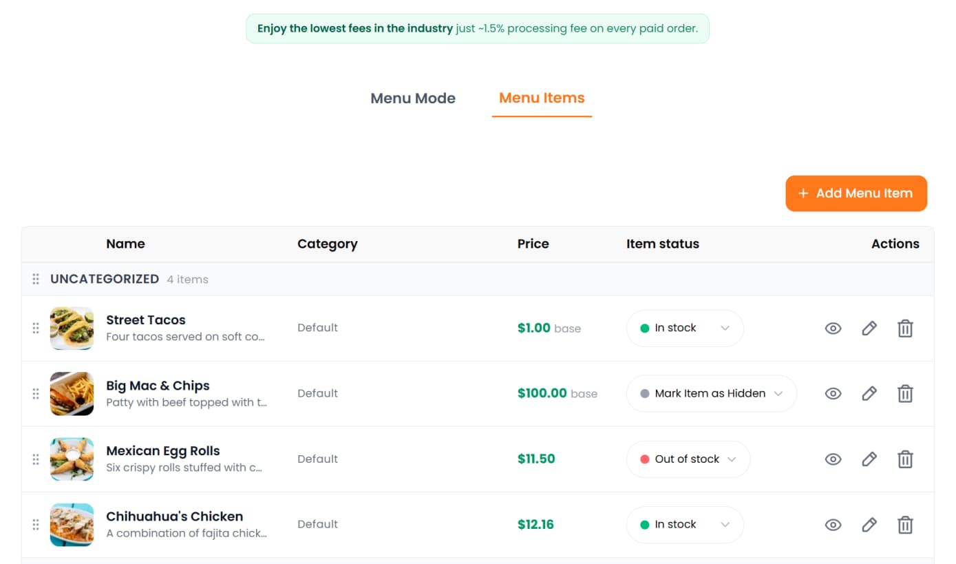Viewport: 956px width, 564px height.
Task: Click the drag handle of Chihuahua's Chicken row
Action: pyautogui.click(x=36, y=525)
